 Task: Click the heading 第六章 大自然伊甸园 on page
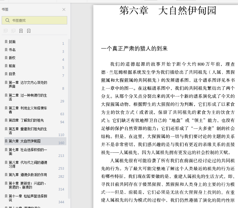[168, 11]
